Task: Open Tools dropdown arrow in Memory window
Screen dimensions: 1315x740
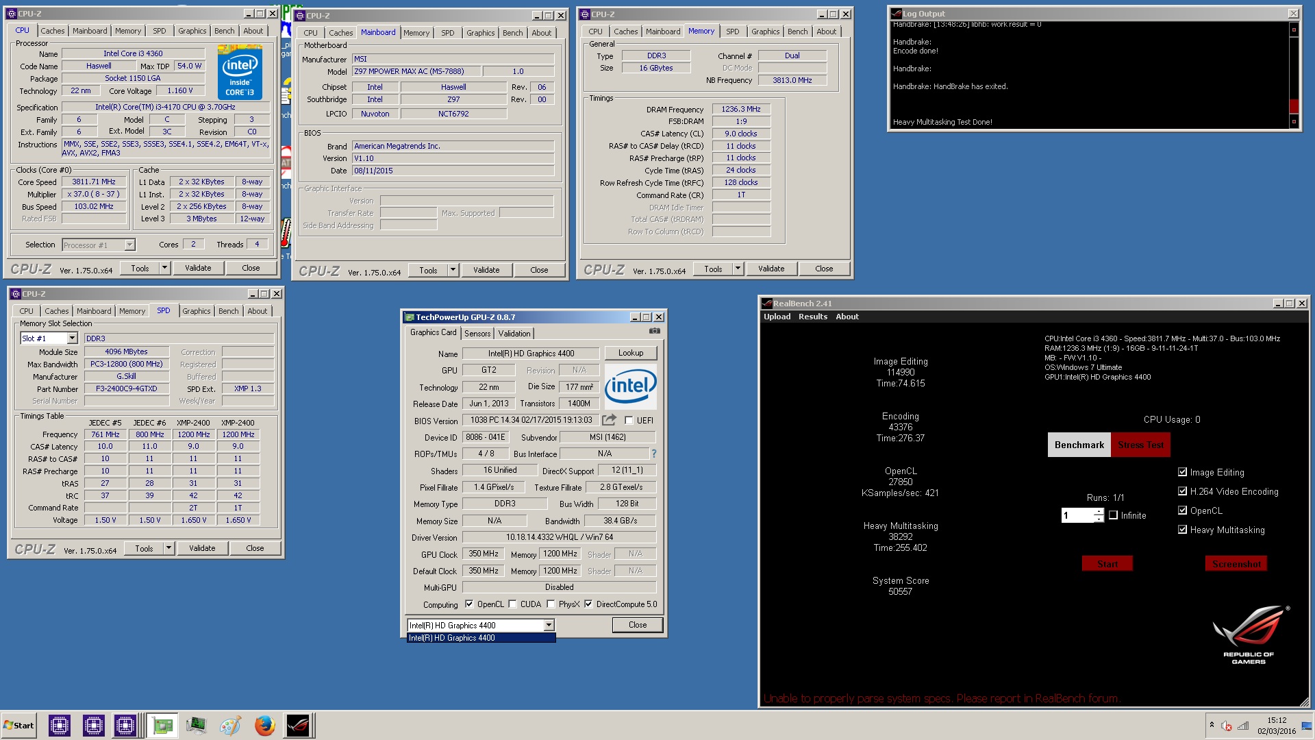Action: [738, 269]
